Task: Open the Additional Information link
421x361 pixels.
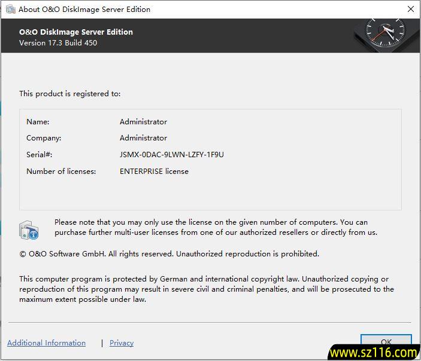Action: [46, 343]
